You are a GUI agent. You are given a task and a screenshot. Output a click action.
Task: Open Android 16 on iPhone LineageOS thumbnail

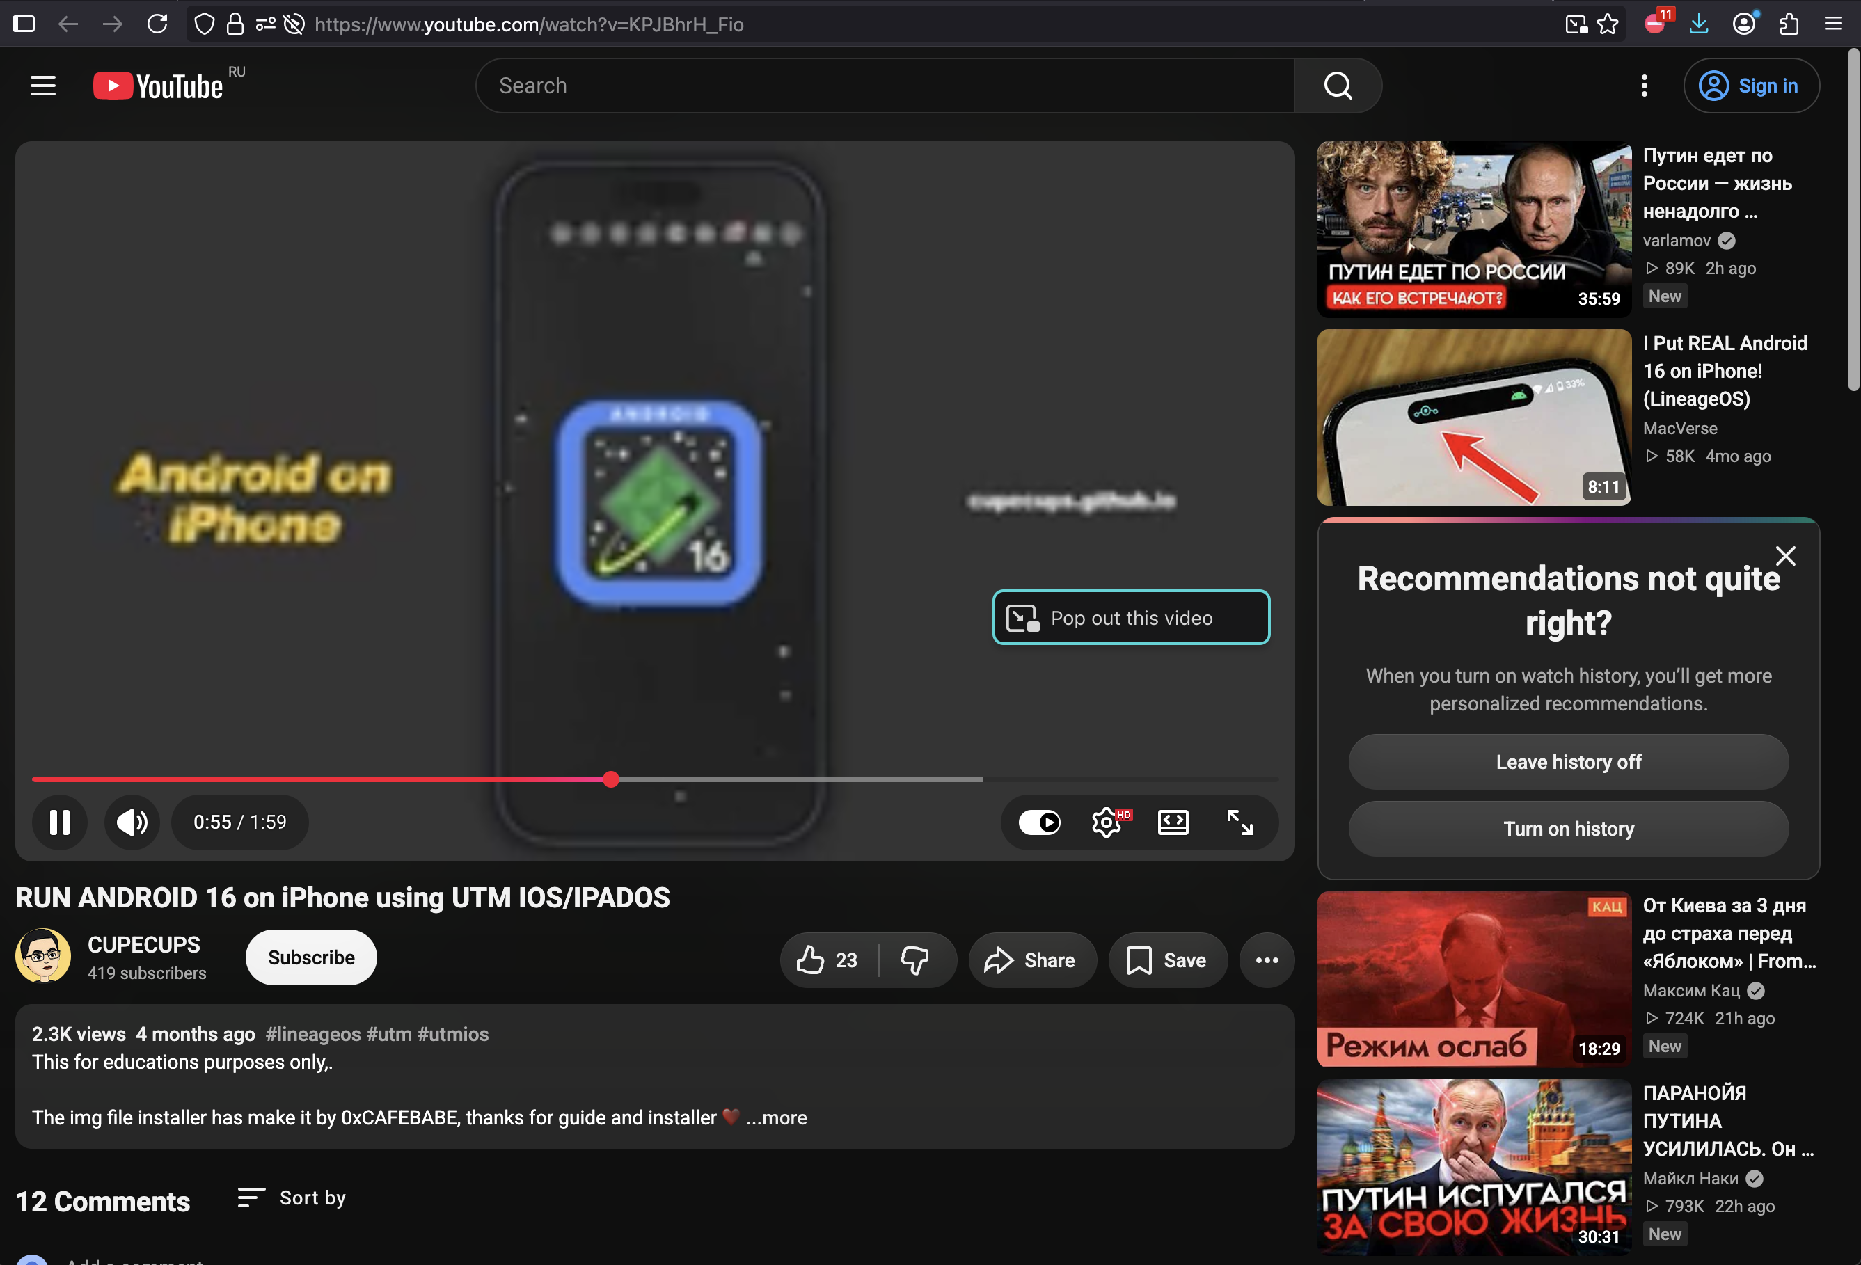[1474, 417]
